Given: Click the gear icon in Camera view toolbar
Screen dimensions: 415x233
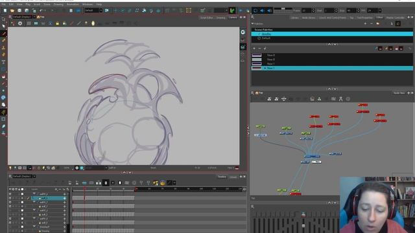Looking at the screenshot, I should (x=20, y=23).
